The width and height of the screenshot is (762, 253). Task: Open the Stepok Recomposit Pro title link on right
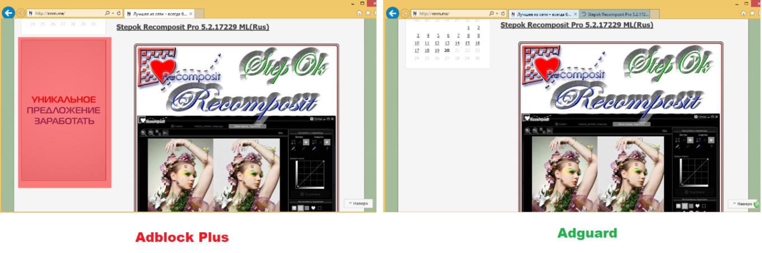tap(576, 25)
